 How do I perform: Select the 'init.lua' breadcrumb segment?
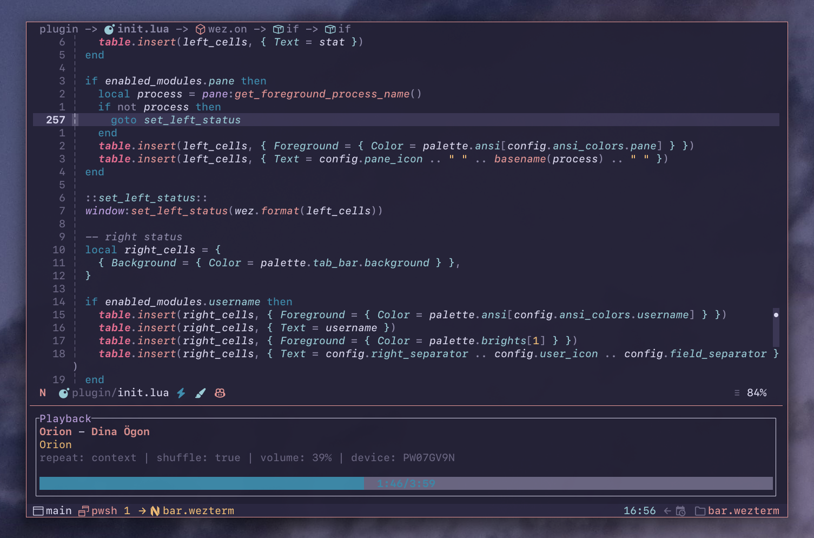(x=143, y=29)
